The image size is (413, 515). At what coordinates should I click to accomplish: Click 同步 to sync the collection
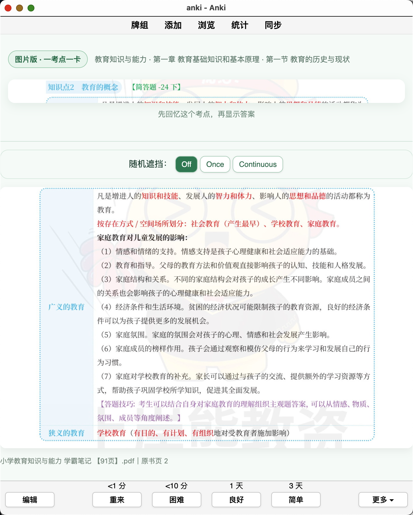click(x=273, y=25)
